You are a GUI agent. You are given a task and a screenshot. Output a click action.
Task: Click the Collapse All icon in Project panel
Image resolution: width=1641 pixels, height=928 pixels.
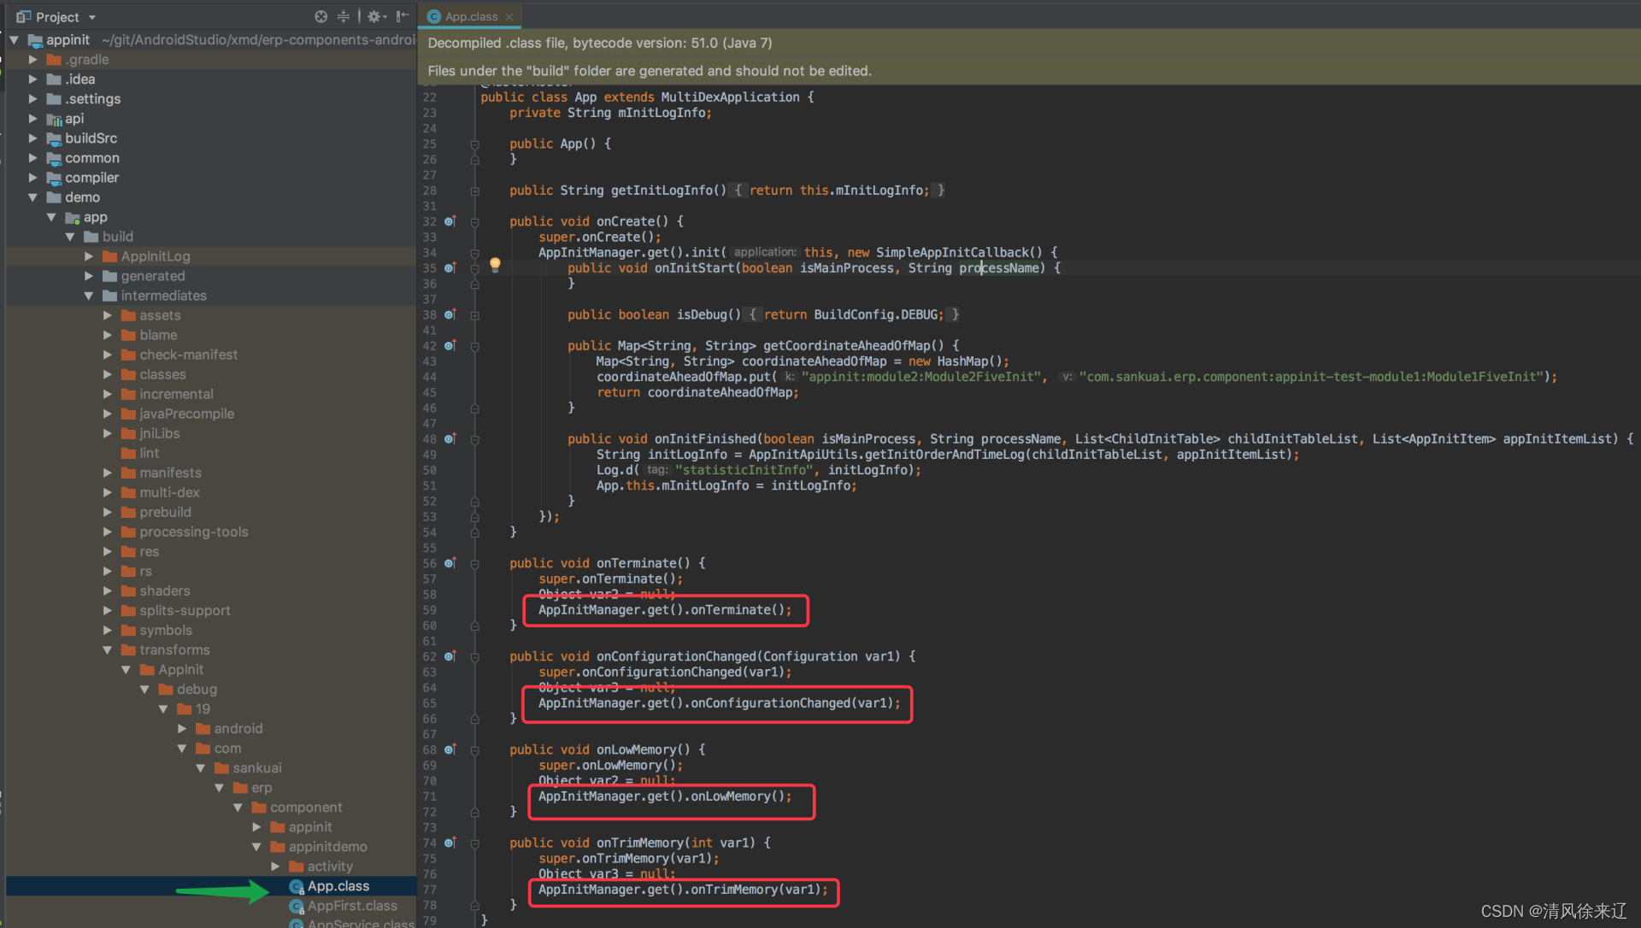[x=343, y=16]
